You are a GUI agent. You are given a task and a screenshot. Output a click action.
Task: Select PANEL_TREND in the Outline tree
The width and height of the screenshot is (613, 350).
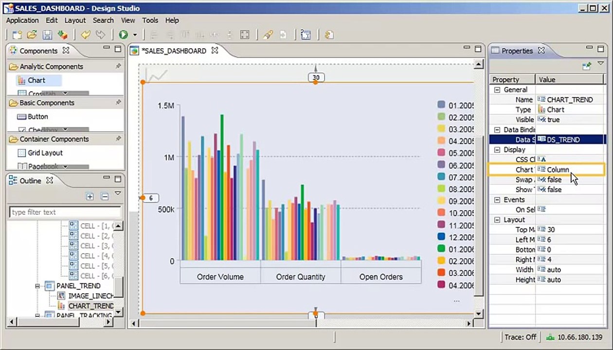(78, 286)
